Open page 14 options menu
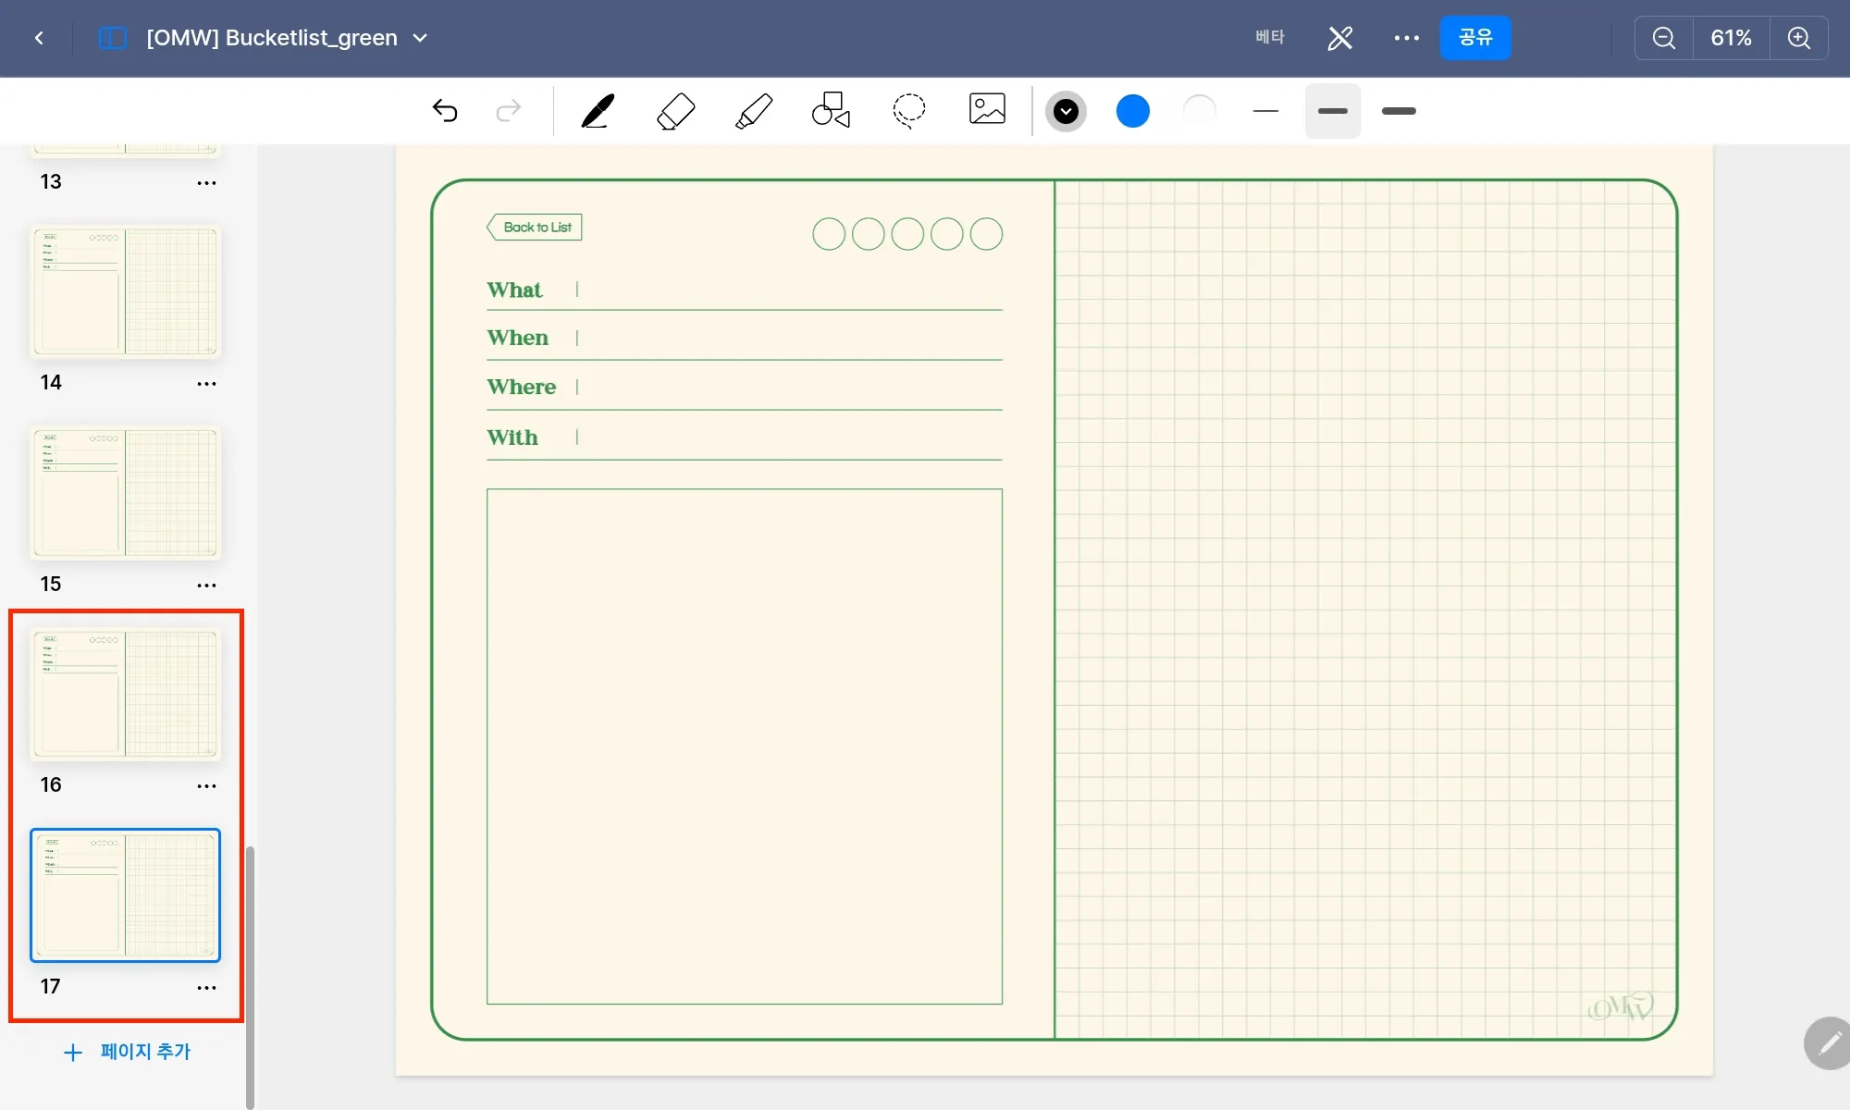1850x1110 pixels. pos(206,384)
